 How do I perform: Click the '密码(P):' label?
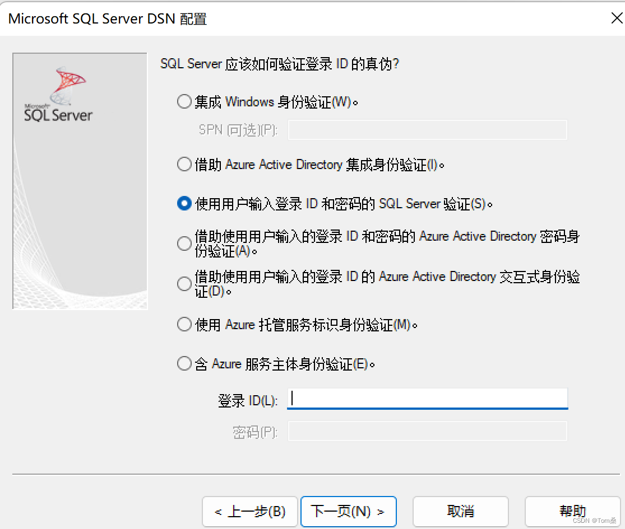pos(254,432)
